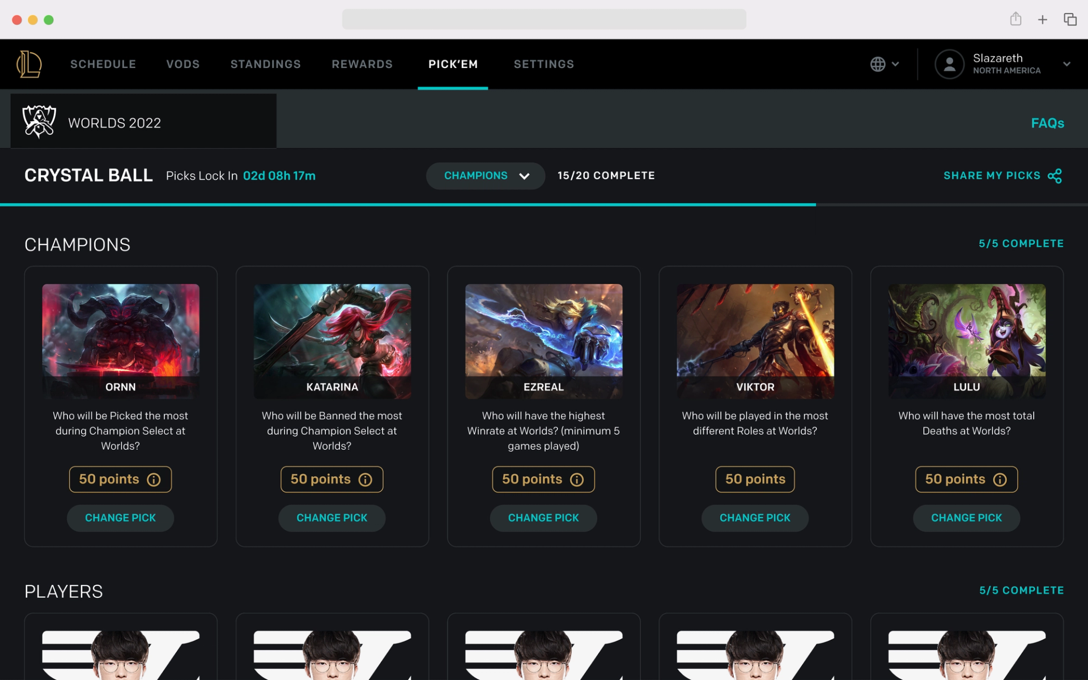
Task: Open the FAQs link
Action: 1047,123
